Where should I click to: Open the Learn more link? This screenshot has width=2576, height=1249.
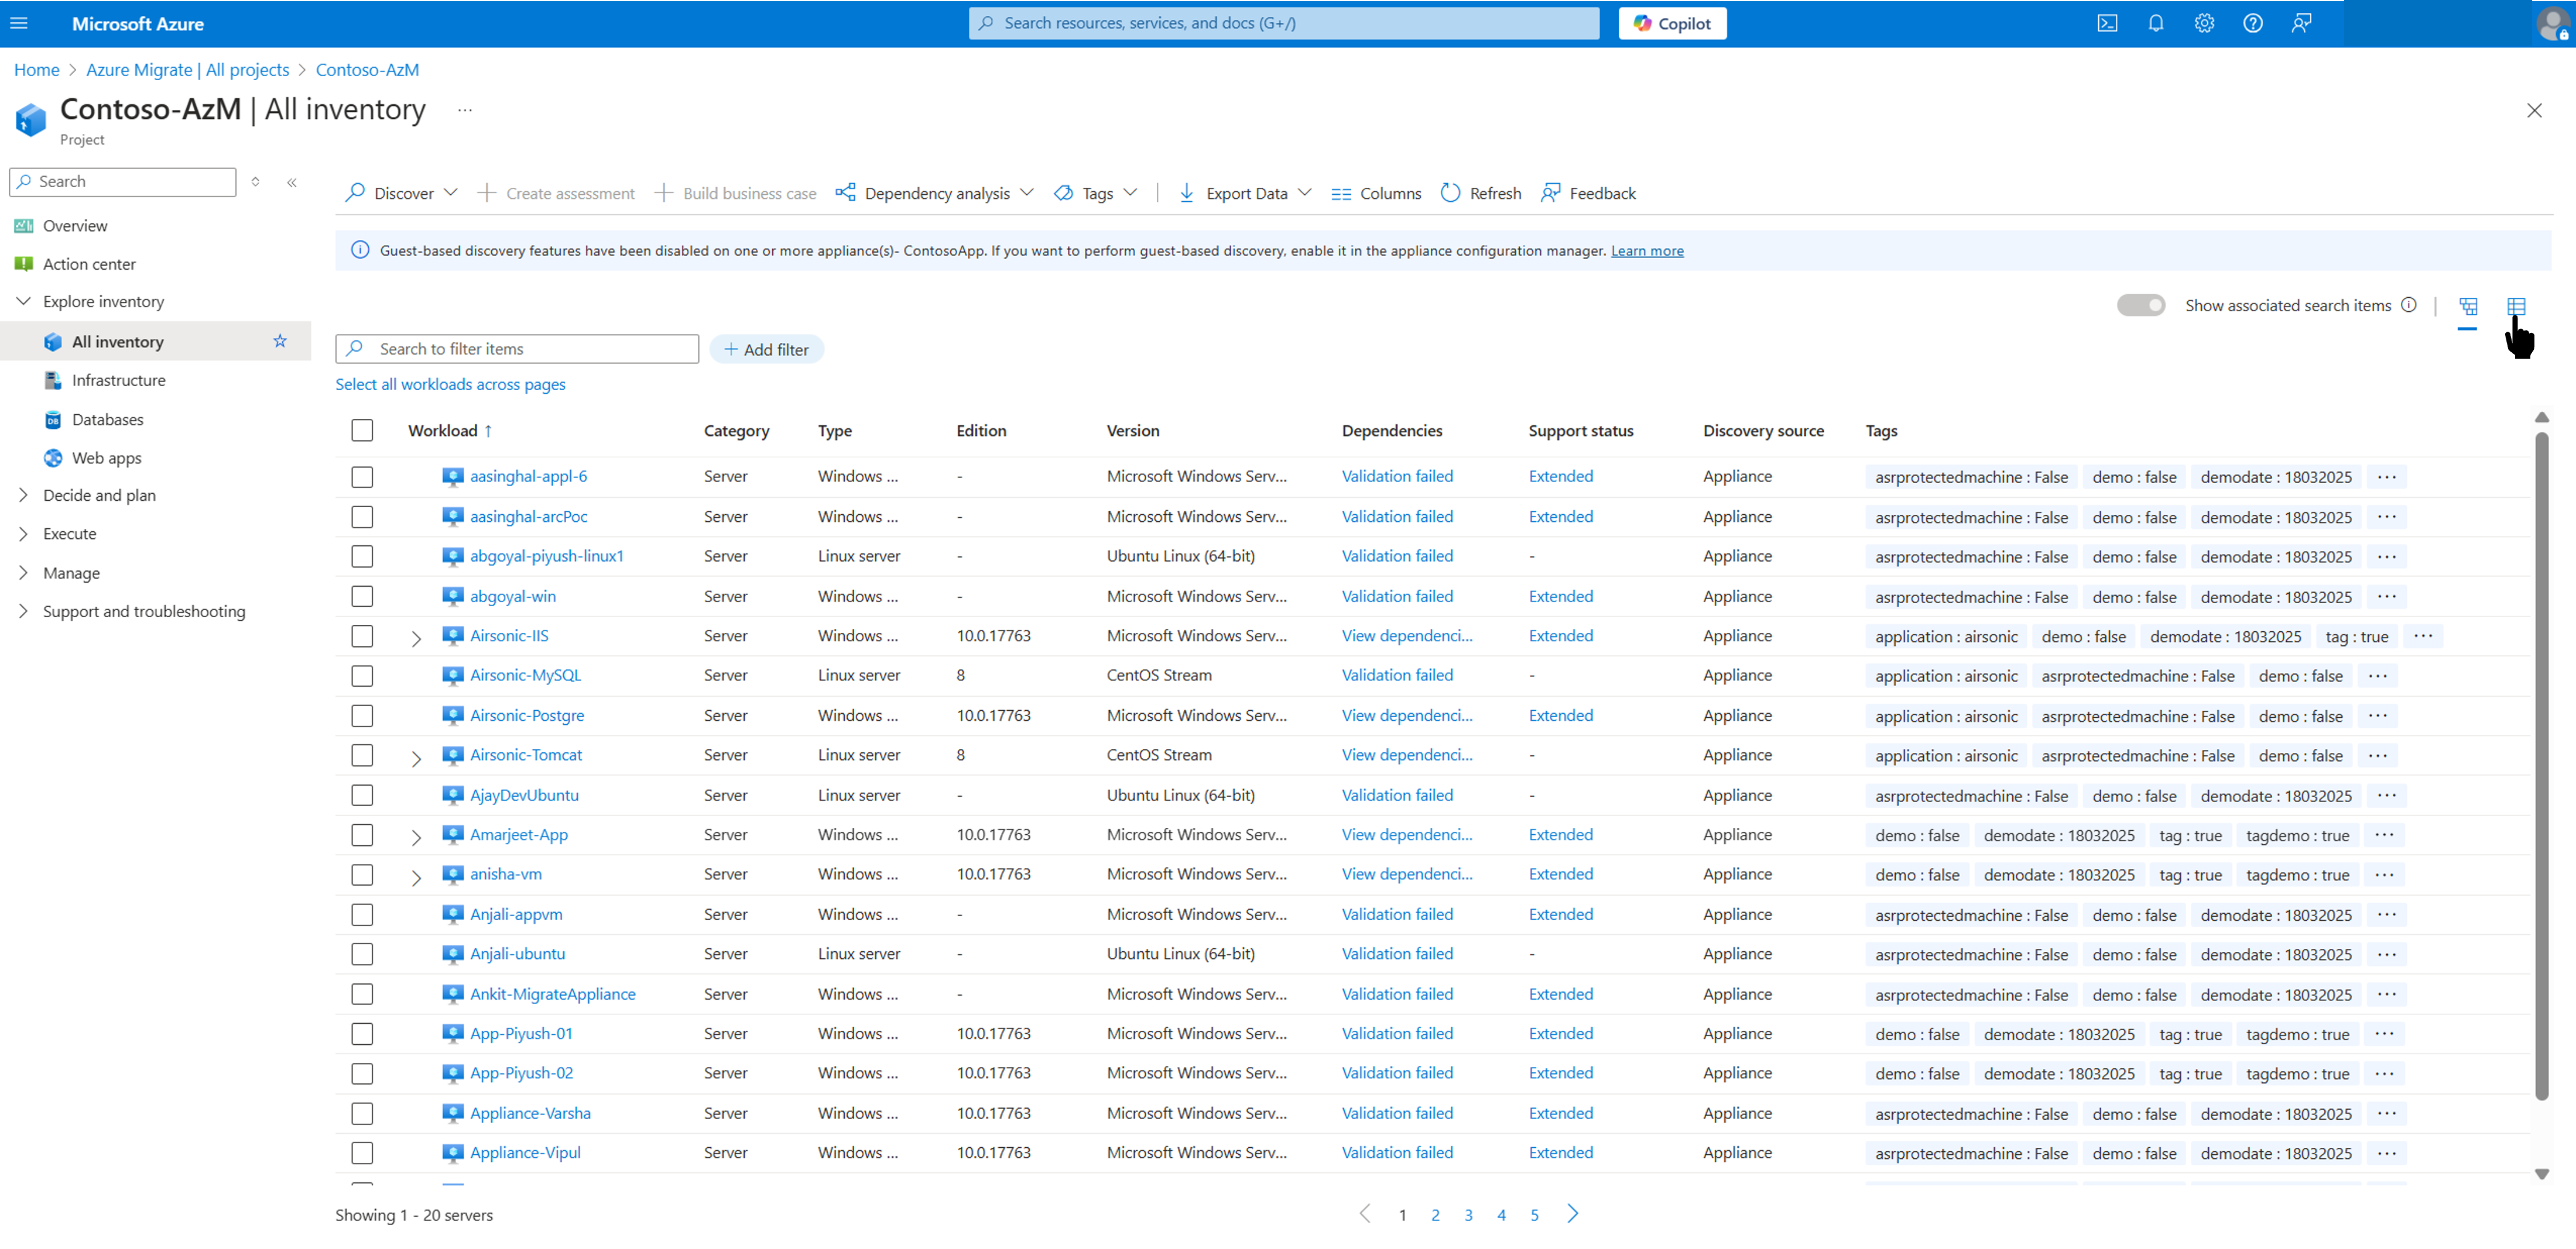1646,251
